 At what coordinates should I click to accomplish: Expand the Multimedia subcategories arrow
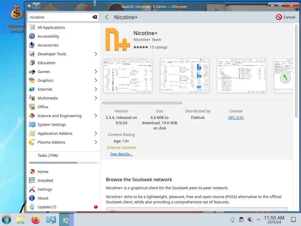pos(96,98)
